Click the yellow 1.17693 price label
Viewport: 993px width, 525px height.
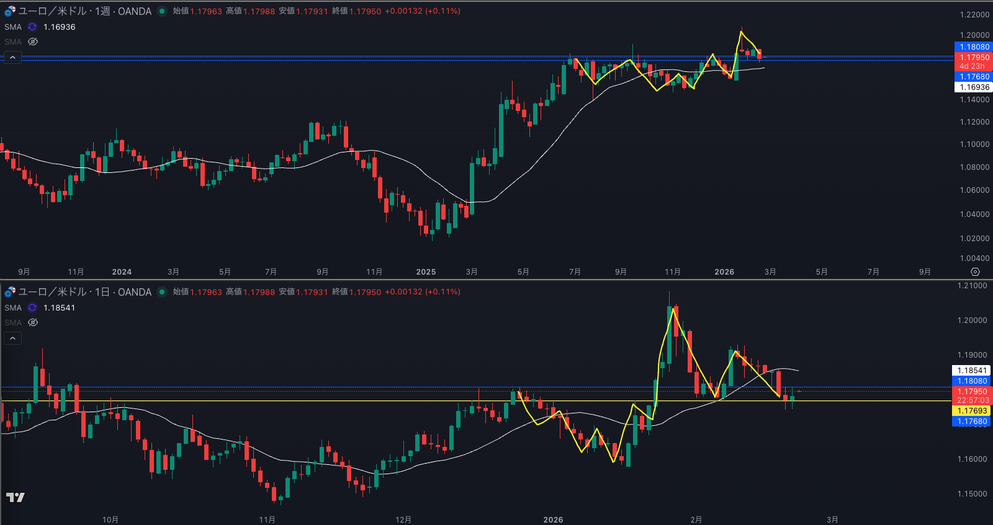coord(972,411)
